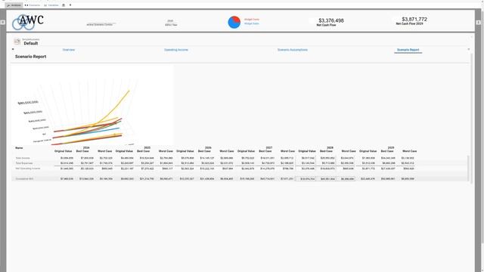Screen dimensions: 484x272
Task: Open the Variables view in the top toolbar
Action: (51, 5)
